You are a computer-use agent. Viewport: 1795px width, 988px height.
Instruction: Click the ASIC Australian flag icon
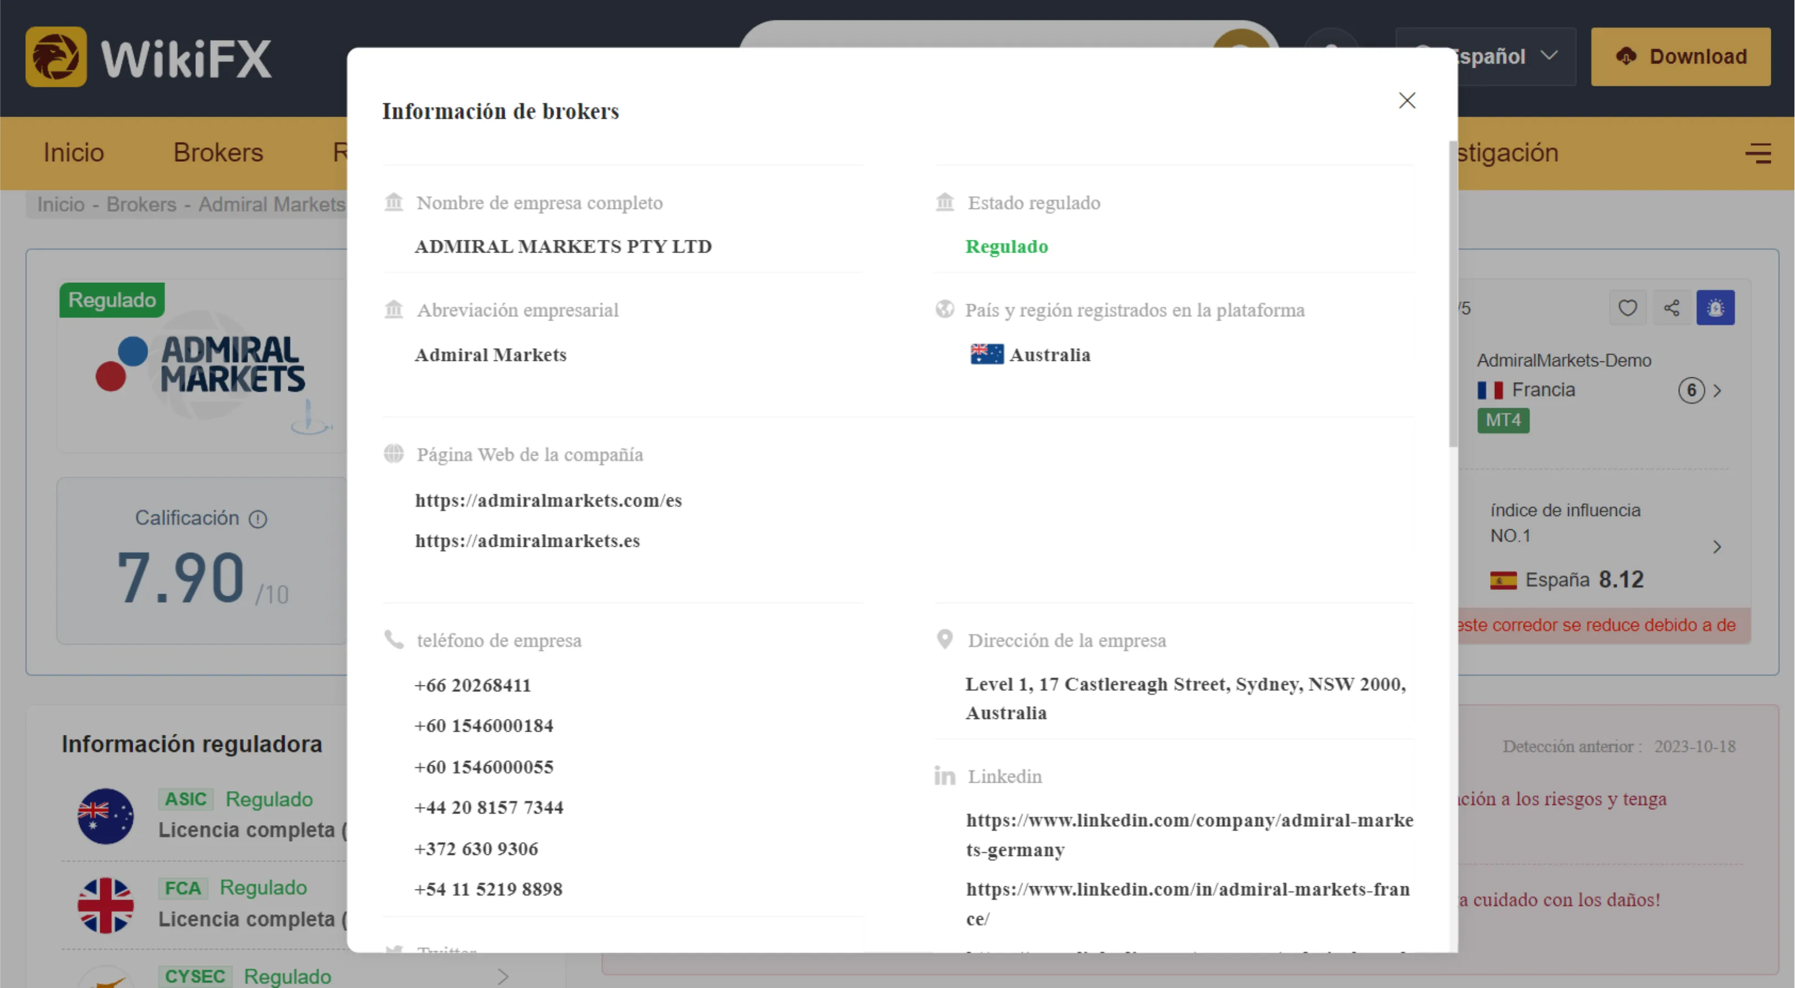[x=105, y=816]
